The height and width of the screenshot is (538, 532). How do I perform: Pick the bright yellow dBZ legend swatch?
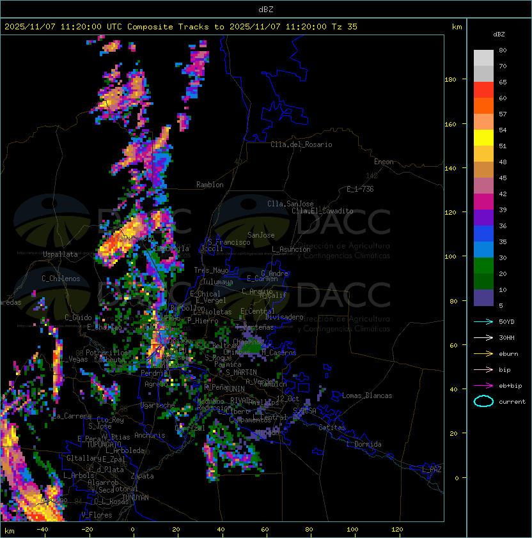483,138
